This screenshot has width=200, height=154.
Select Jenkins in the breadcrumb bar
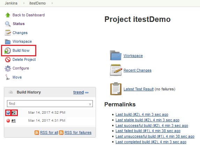click(x=11, y=3)
